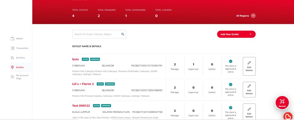The width and height of the screenshot is (294, 120).
Task: Click Edit Details for Test 050122
Action: 249,112
